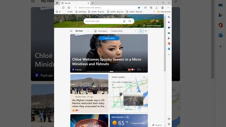Viewport: 226px width, 127px height.
Task: Open the app launcher grid icon
Action: coord(61,21)
